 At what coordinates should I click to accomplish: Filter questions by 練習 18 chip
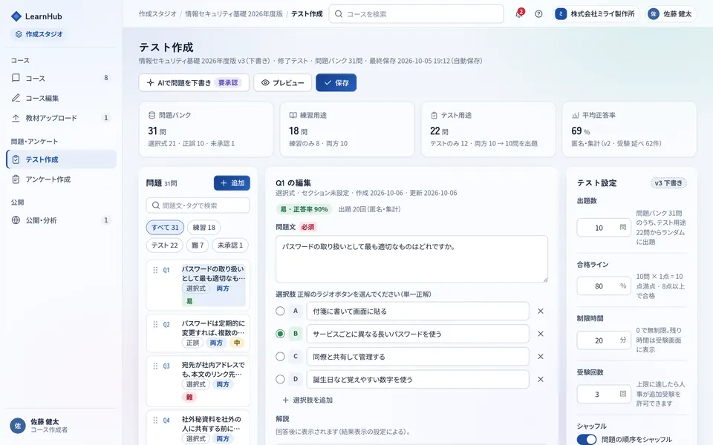[204, 228]
